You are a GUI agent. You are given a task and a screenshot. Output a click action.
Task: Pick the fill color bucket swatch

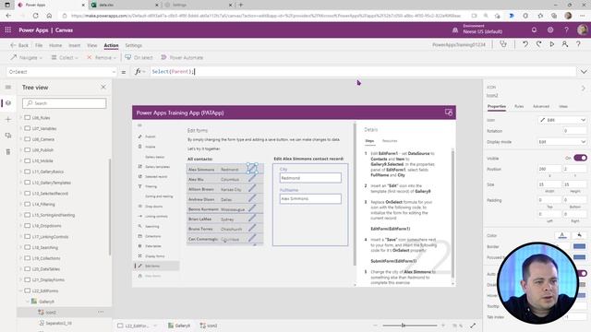point(579,236)
